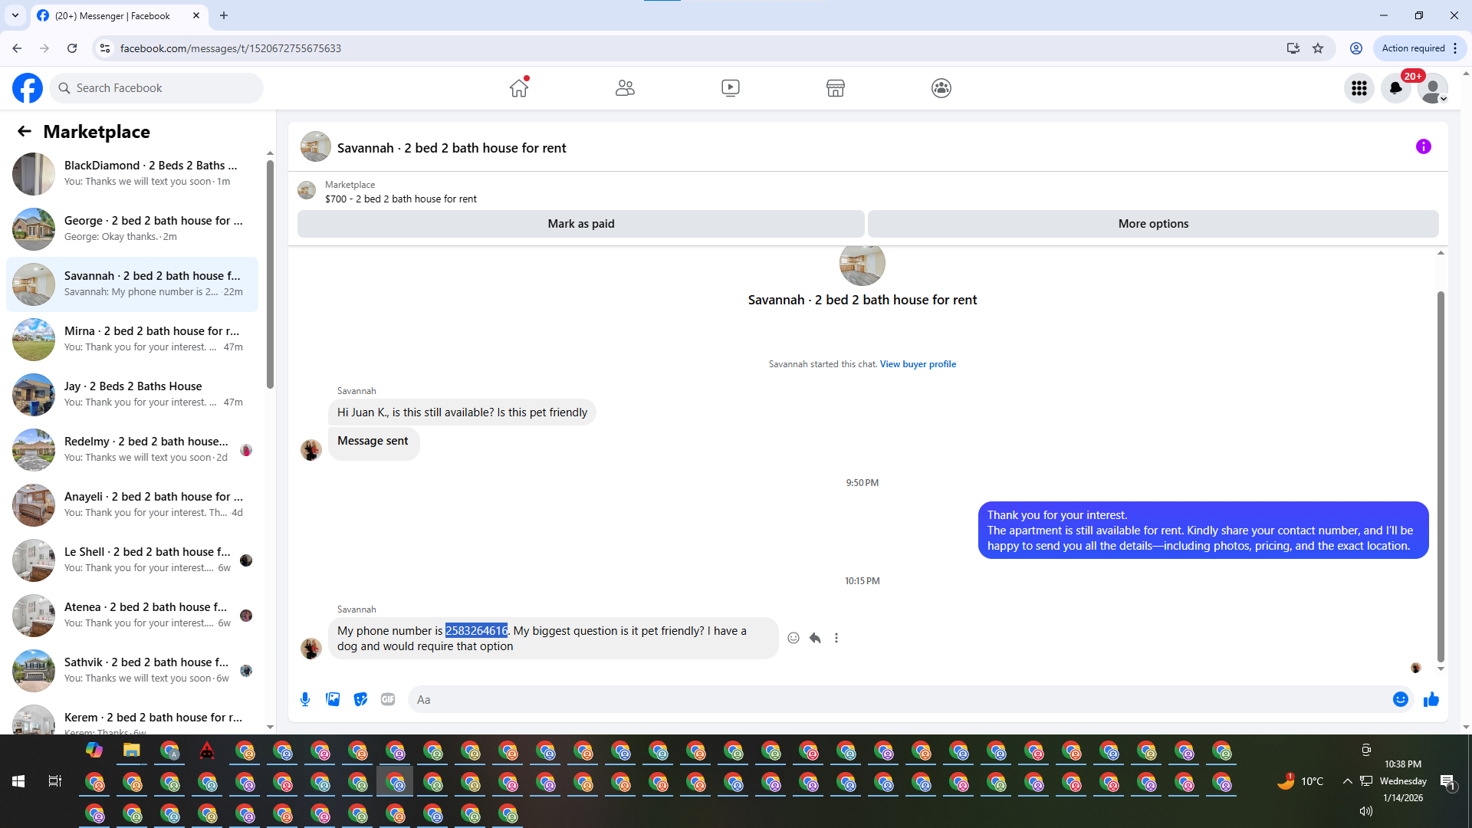Open more options dots on Savannah's message
This screenshot has width=1472, height=828.
pyautogui.click(x=836, y=638)
